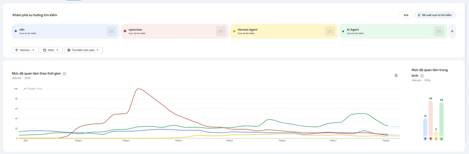Show info for Mức độ quan tâm trung bình
Viewport: 469px width, 154px height.
click(422, 76)
